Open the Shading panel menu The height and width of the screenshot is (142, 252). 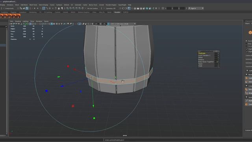18,21
